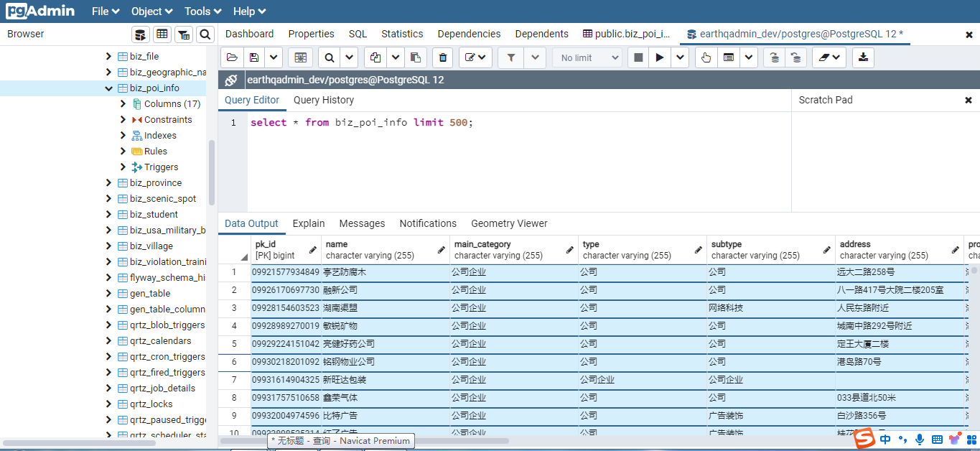Screen dimensions: 980x451
Task: Click the Copy rows icon
Action: (x=375, y=57)
